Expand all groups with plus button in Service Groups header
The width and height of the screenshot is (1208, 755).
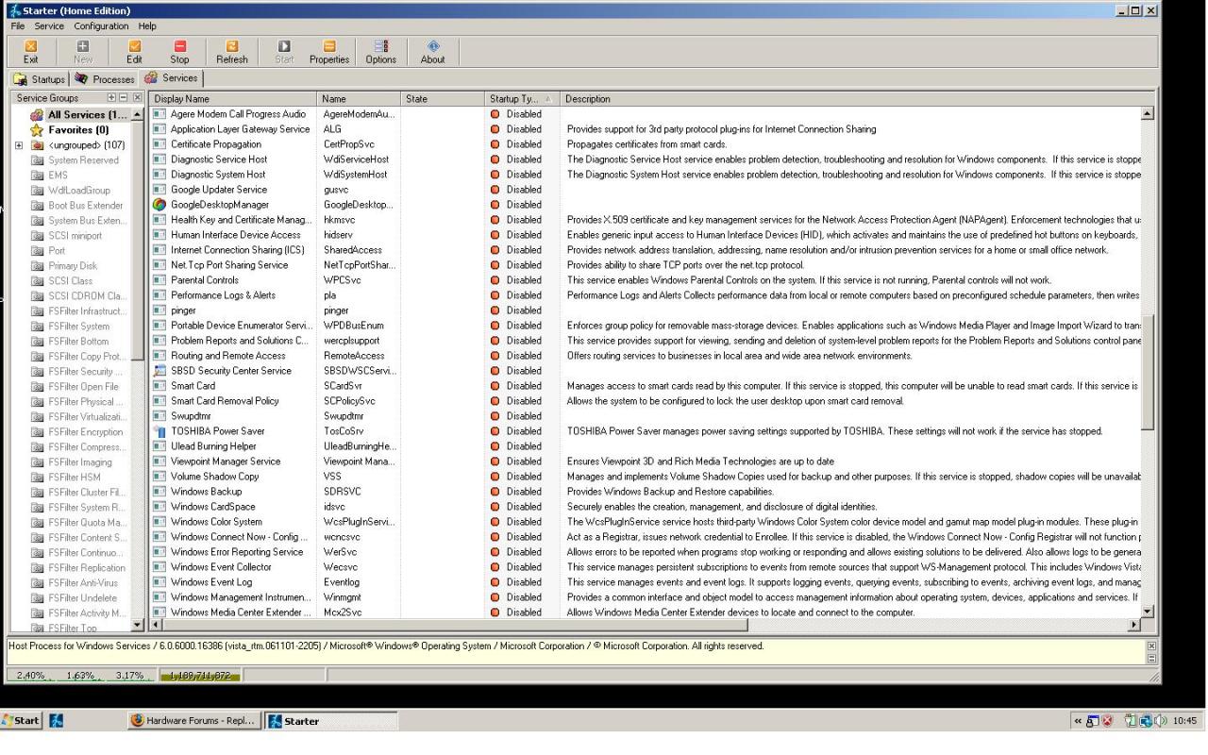pos(112,98)
